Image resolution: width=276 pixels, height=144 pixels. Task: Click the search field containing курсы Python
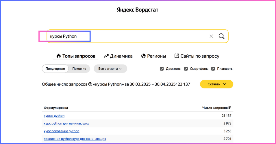138,36
